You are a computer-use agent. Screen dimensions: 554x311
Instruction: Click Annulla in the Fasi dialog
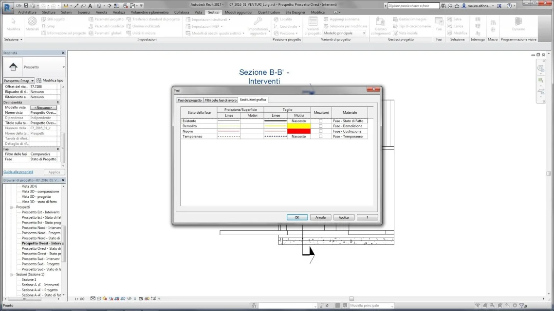pos(320,218)
